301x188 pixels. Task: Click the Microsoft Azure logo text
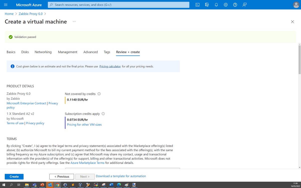[29, 5]
